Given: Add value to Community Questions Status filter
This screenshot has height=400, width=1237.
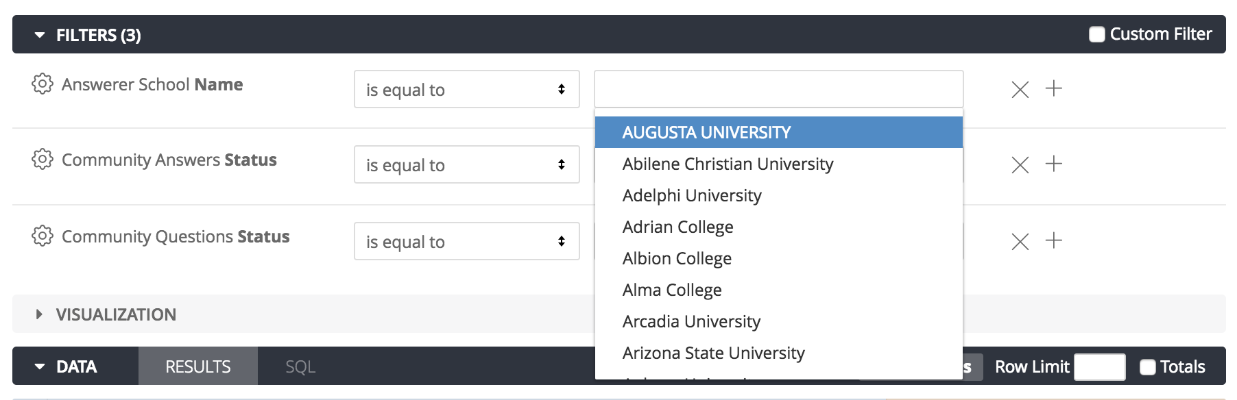Looking at the screenshot, I should [x=1054, y=240].
